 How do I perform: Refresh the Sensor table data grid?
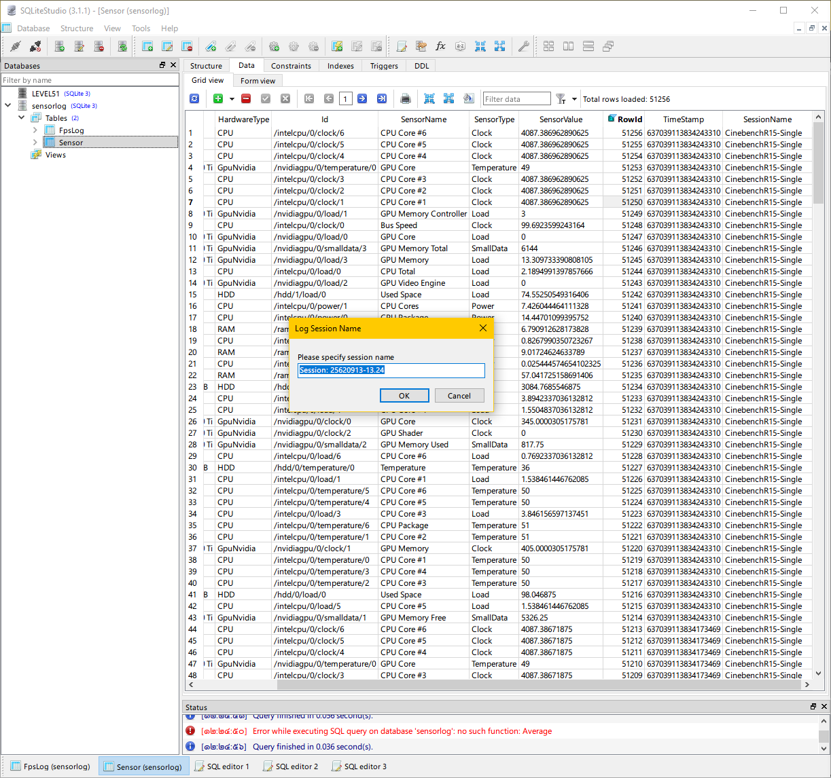[195, 98]
